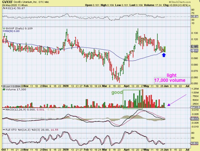Click the 250K volume axis label
Viewport: 200px width, 151px height.
(x=195, y=104)
